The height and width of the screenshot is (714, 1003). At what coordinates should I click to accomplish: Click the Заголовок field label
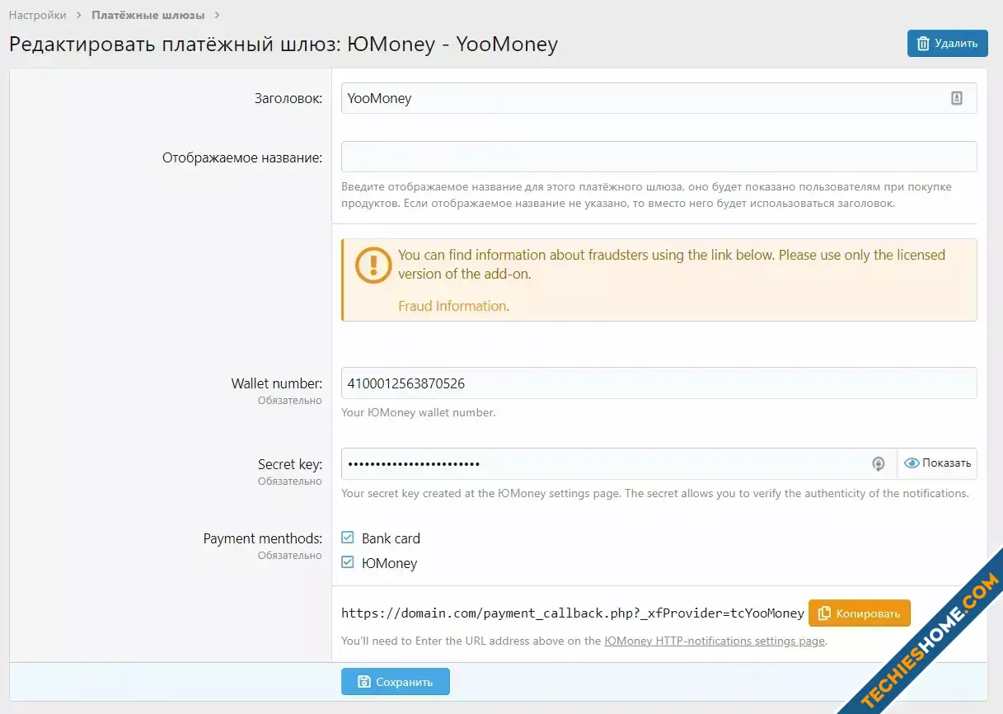tap(288, 99)
